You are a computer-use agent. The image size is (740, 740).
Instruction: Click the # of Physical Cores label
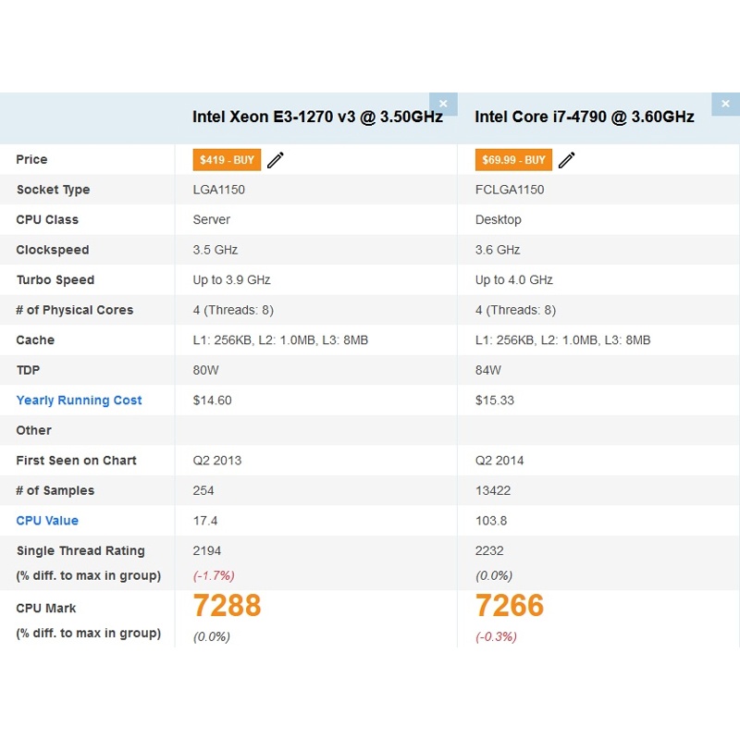coord(75,310)
